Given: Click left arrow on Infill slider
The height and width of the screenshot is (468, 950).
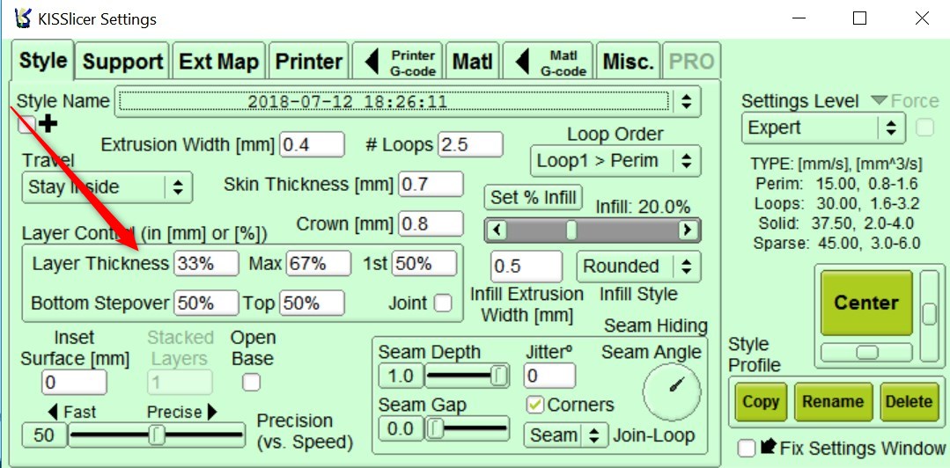Looking at the screenshot, I should click(x=497, y=230).
